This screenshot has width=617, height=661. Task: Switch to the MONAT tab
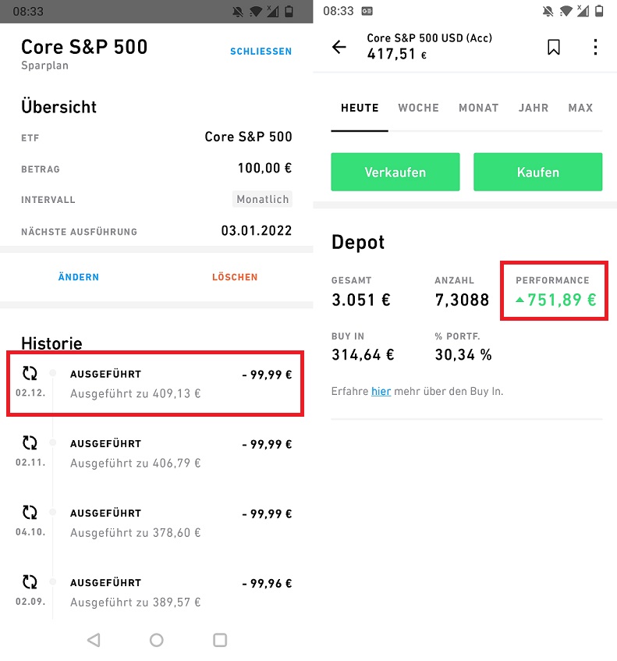click(478, 108)
